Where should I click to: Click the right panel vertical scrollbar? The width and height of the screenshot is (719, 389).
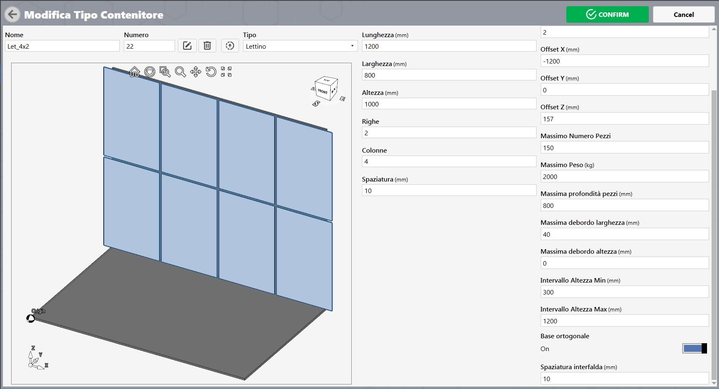(x=714, y=235)
